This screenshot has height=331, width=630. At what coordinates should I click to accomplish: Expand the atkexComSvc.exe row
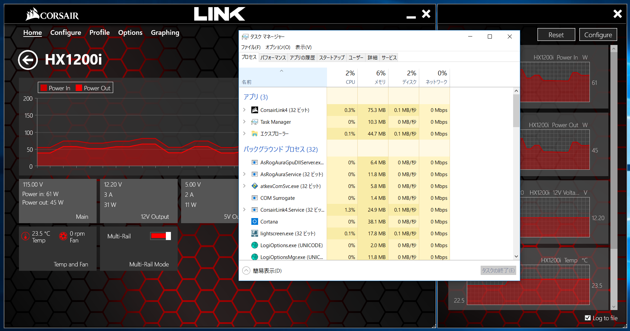pos(244,186)
